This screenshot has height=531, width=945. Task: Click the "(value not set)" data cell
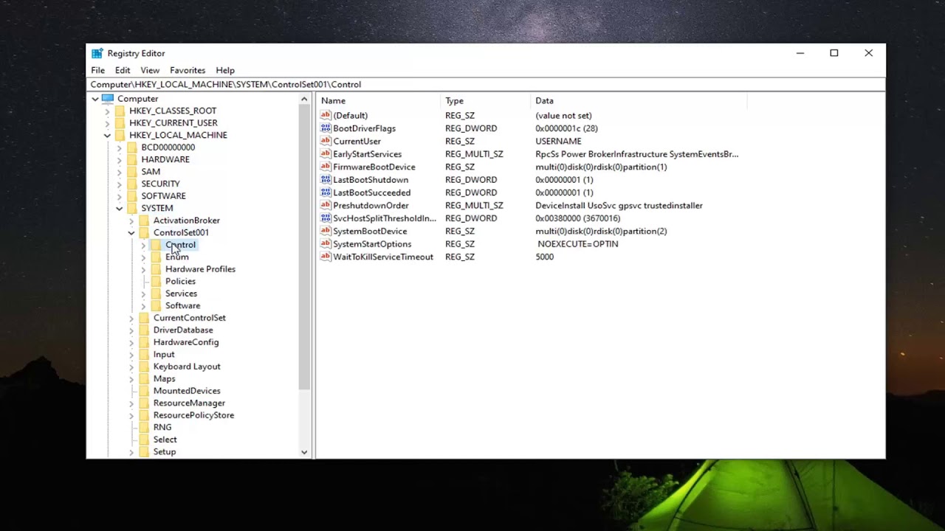pyautogui.click(x=563, y=115)
